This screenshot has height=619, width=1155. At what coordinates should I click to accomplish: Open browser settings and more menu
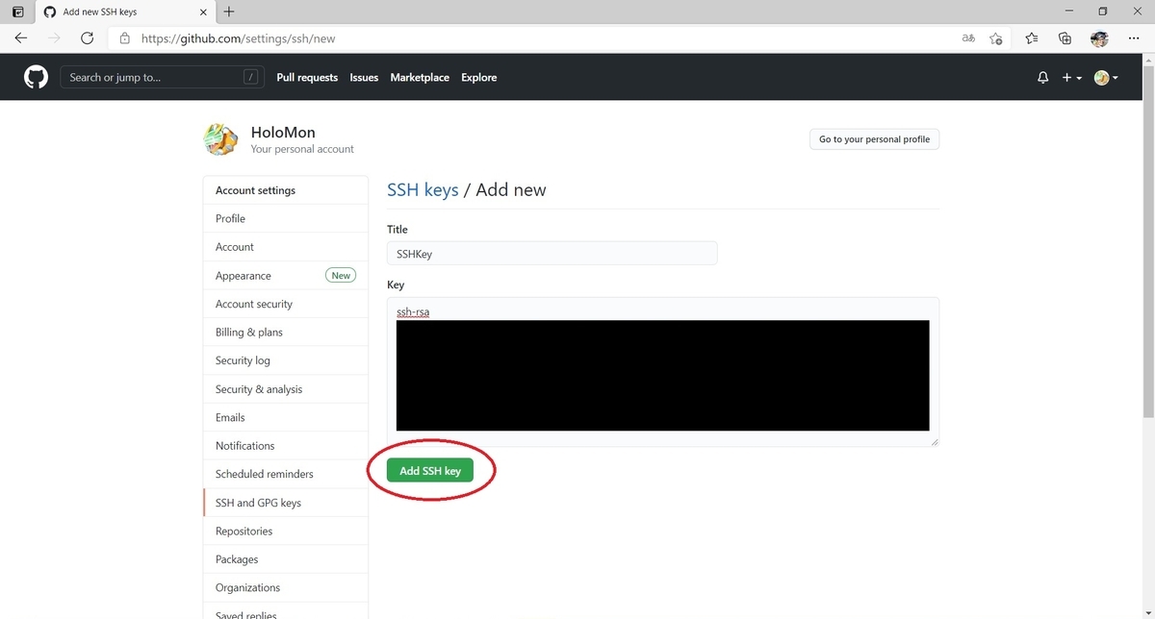pyautogui.click(x=1133, y=38)
